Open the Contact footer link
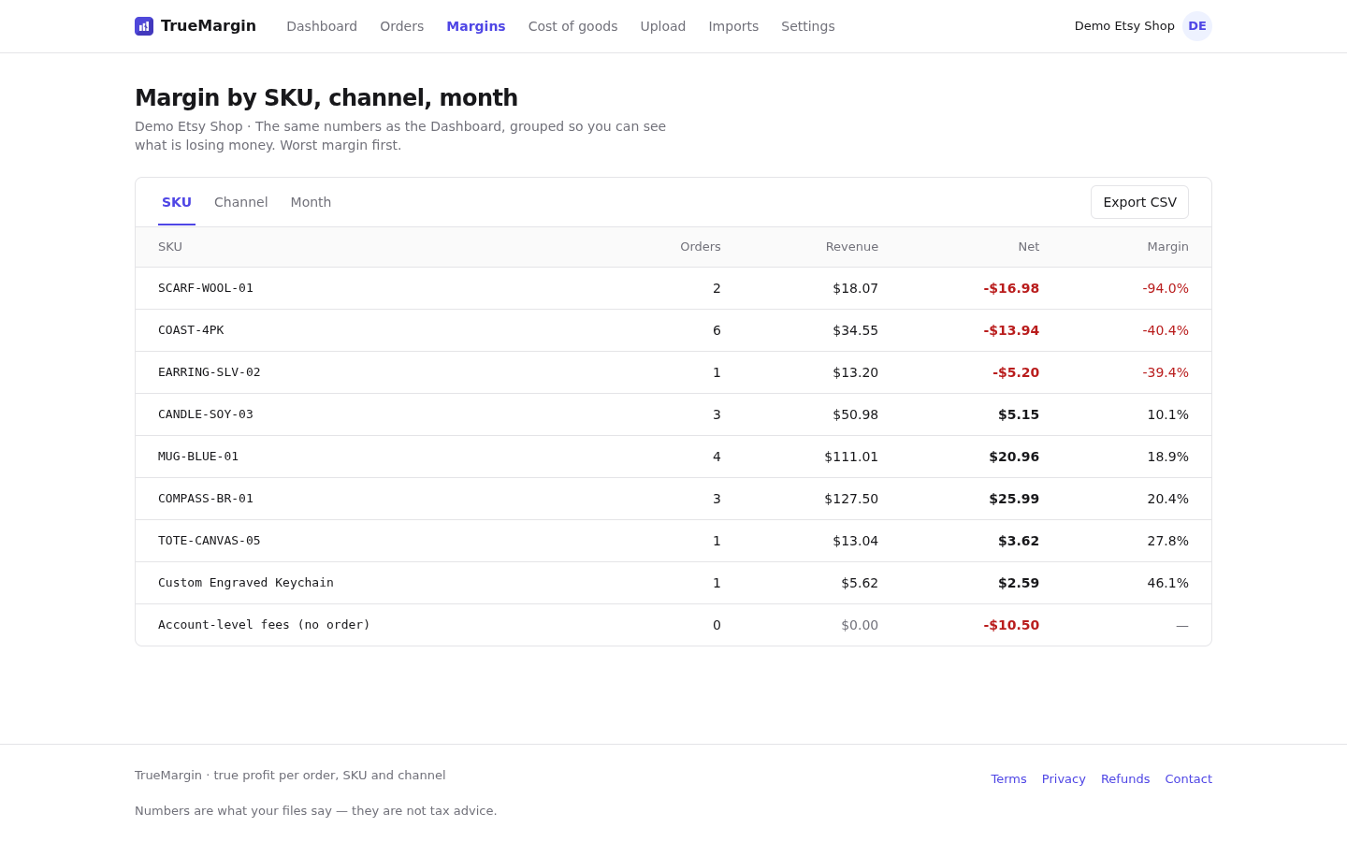Screen dimensions: 1347x842 [x=1188, y=778]
